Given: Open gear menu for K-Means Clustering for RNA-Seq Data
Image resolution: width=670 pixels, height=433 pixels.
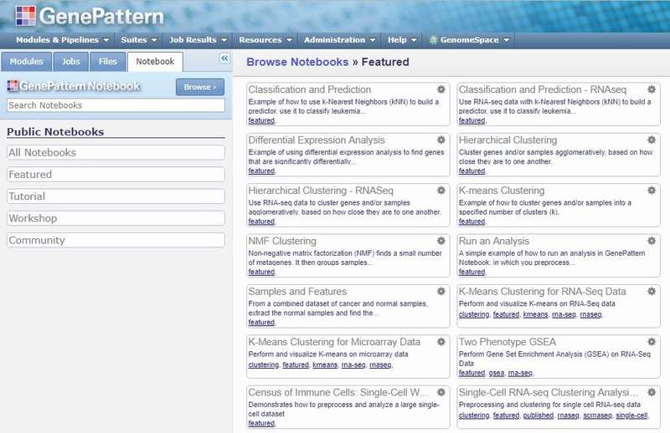Looking at the screenshot, I should (652, 292).
